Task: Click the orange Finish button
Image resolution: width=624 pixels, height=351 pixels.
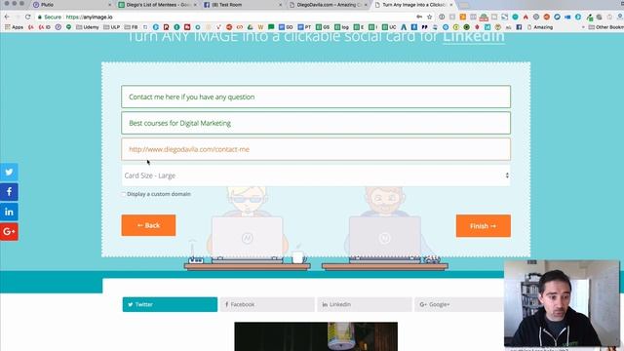Action: coord(484,226)
